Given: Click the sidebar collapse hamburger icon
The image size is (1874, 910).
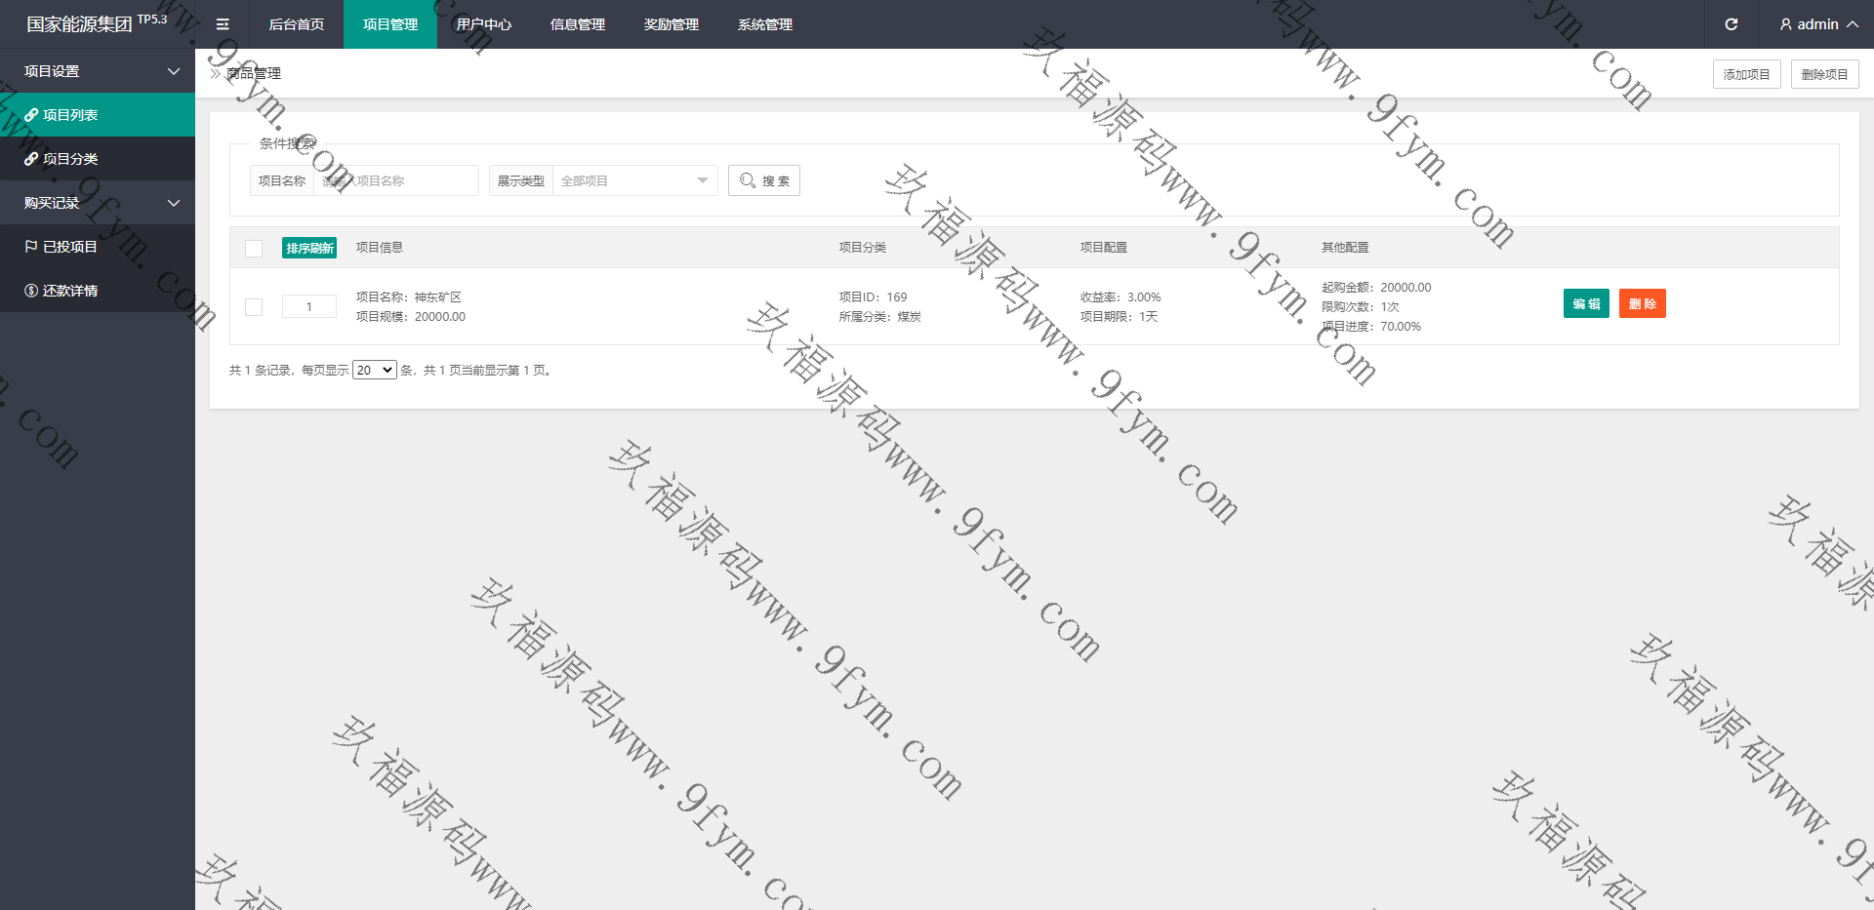Looking at the screenshot, I should point(223,24).
